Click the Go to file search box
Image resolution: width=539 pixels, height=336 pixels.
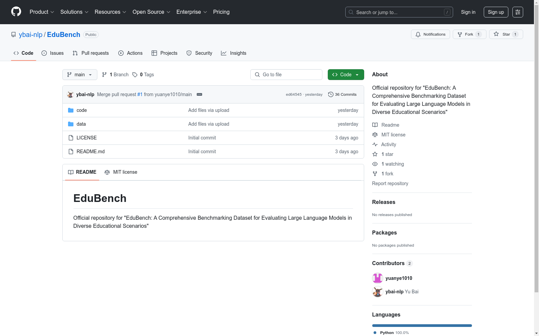286,75
